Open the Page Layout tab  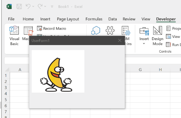[x=68, y=19]
